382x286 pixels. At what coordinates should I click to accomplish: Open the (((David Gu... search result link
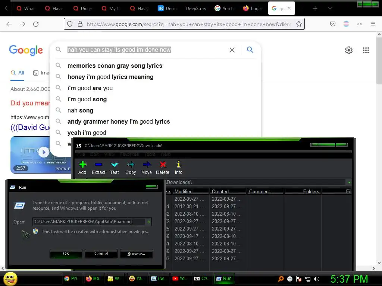30,127
